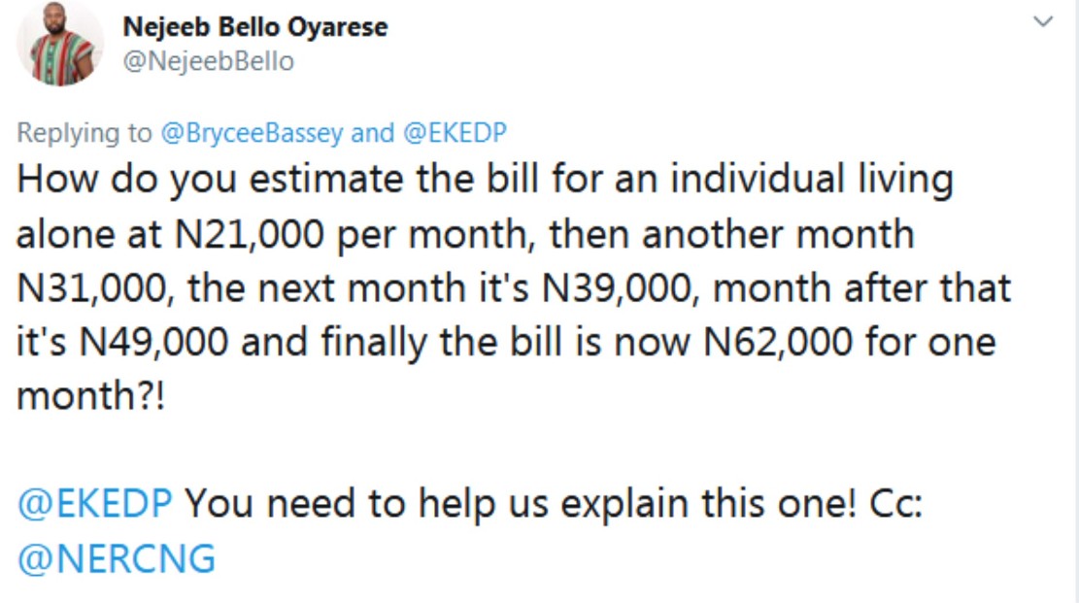Select the N31,000 amount in the tweet
This screenshot has width=1079, height=603.
tap(91, 287)
